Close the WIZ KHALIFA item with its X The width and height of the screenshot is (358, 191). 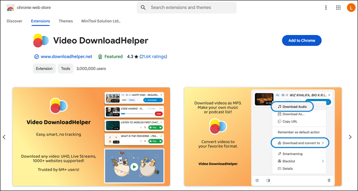pos(329,95)
